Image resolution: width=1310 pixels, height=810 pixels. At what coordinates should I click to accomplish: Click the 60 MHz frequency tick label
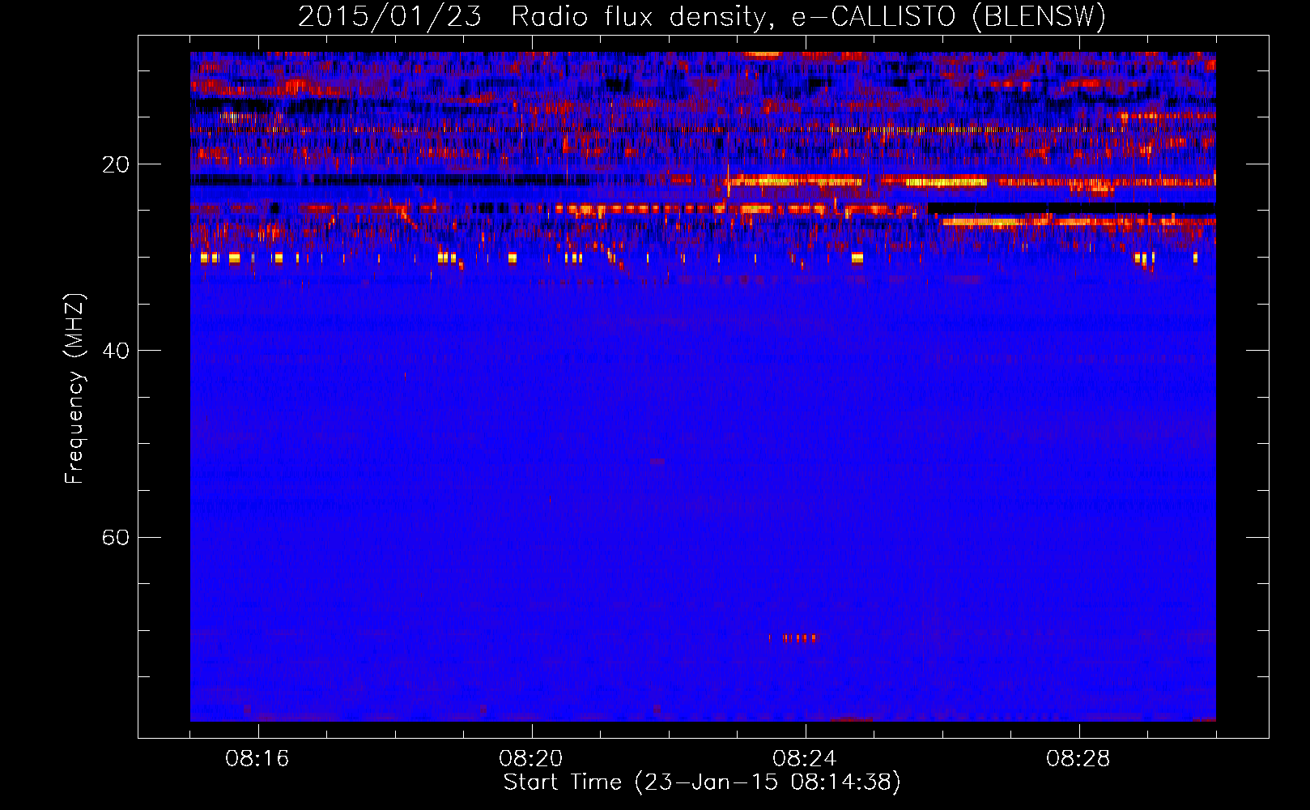click(115, 538)
